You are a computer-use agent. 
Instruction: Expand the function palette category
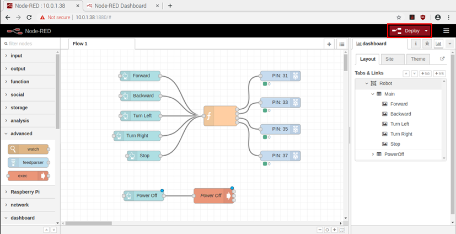(x=28, y=82)
